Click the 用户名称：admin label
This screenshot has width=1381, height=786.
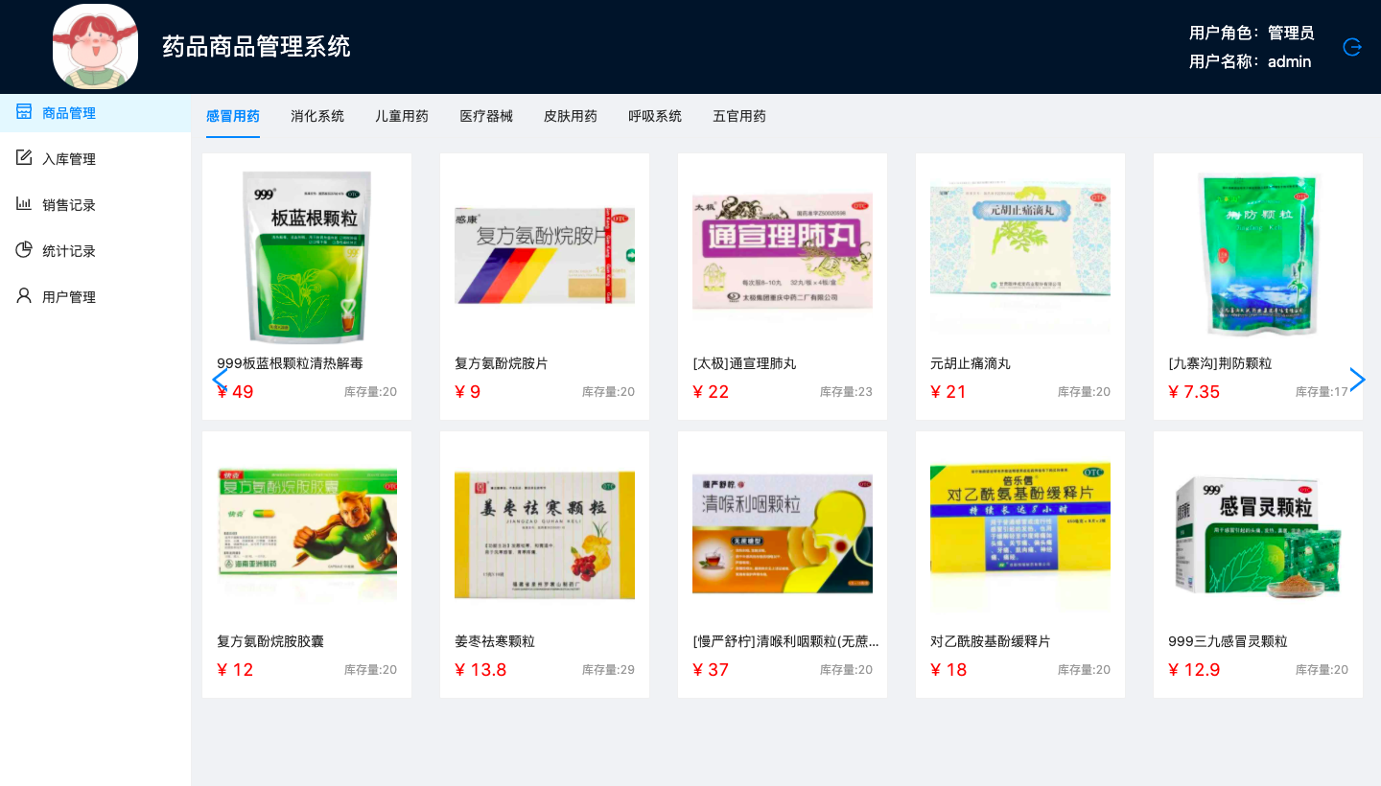pos(1251,61)
